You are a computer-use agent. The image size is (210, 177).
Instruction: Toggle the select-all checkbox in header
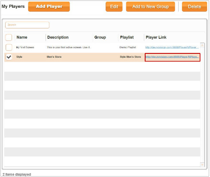click(9, 37)
